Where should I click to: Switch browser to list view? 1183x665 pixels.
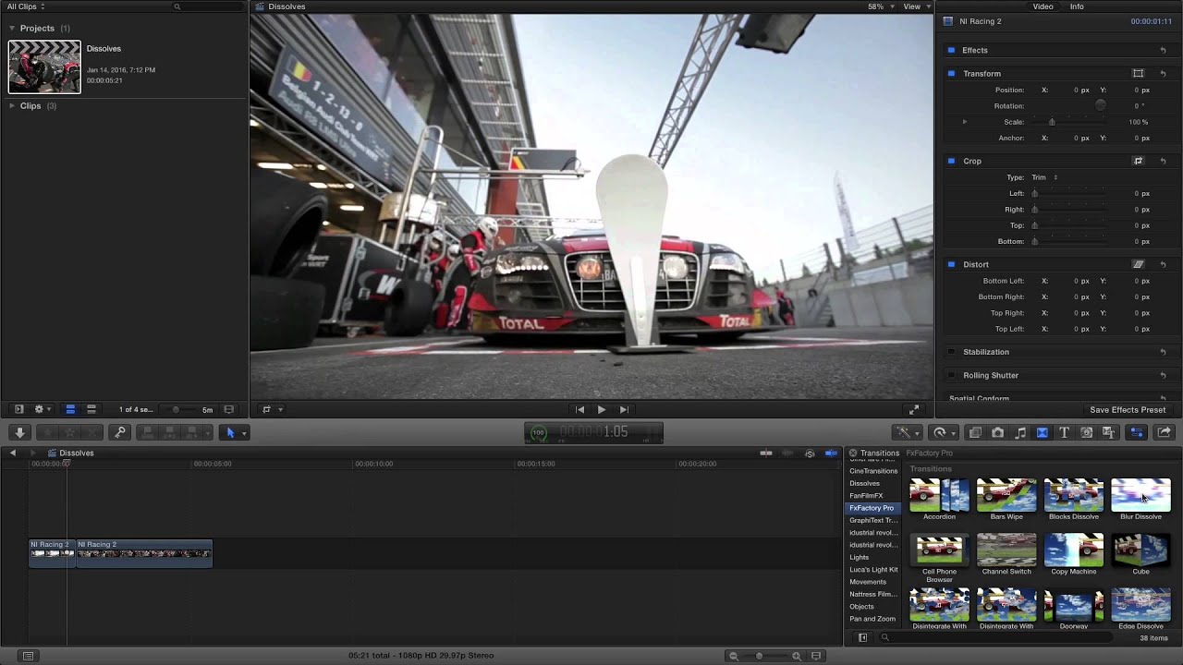(91, 409)
